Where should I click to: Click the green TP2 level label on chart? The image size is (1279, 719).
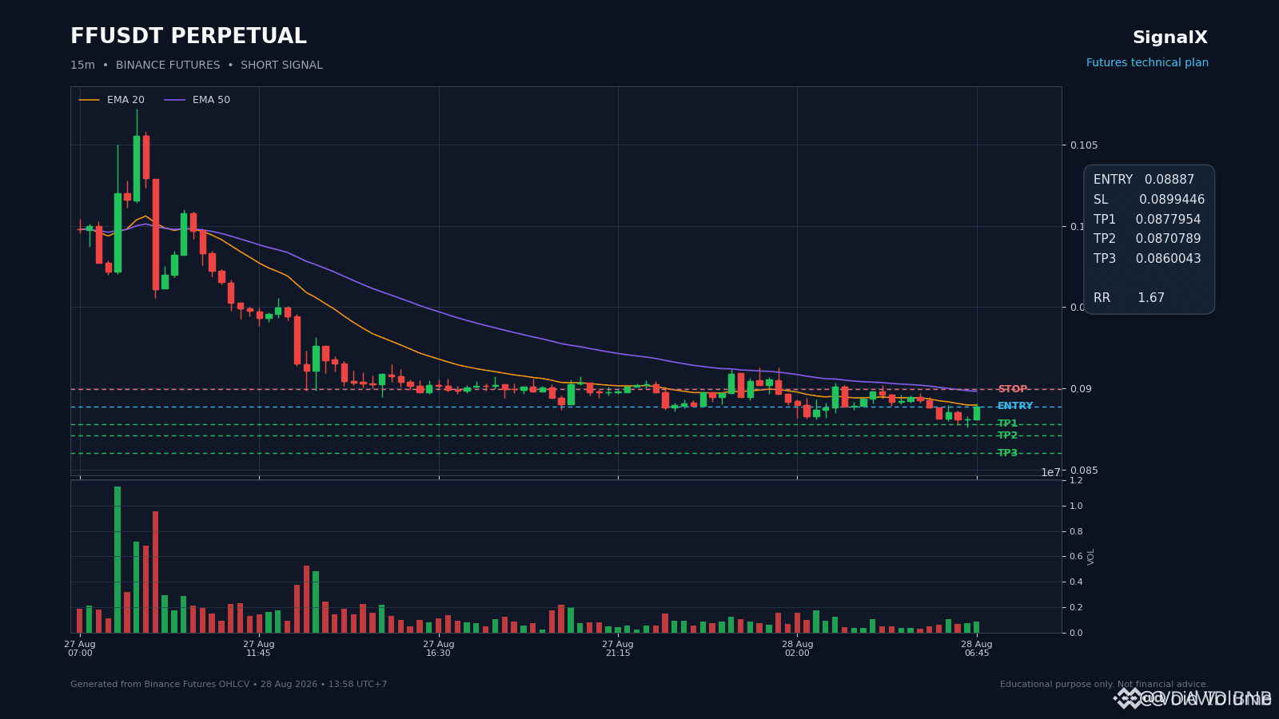pos(1007,435)
